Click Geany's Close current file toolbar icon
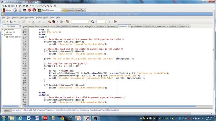 (x=33, y=22)
